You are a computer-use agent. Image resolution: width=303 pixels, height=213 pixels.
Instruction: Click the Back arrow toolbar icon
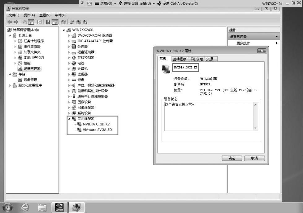[10, 22]
